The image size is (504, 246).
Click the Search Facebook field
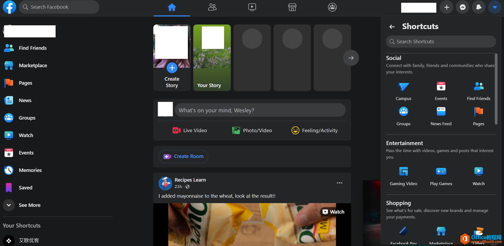tap(59, 7)
